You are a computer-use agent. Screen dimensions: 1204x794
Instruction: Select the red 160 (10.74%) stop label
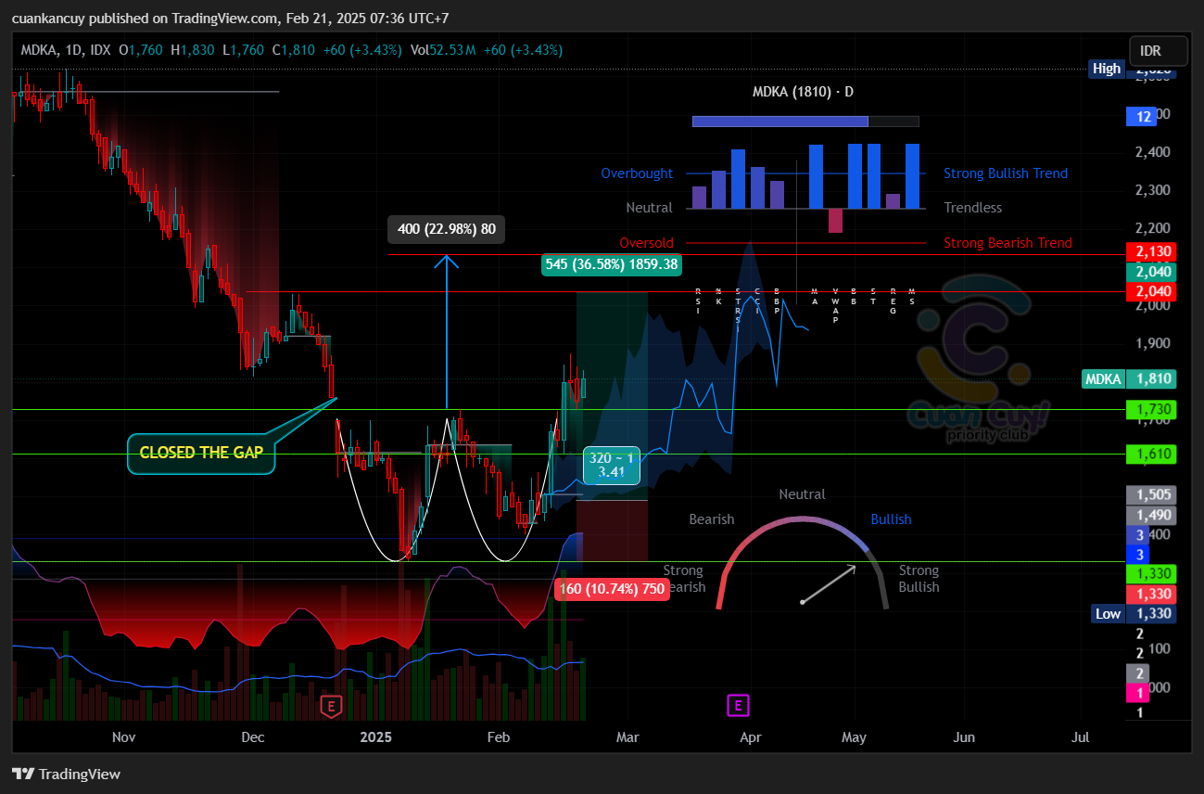coord(612,589)
